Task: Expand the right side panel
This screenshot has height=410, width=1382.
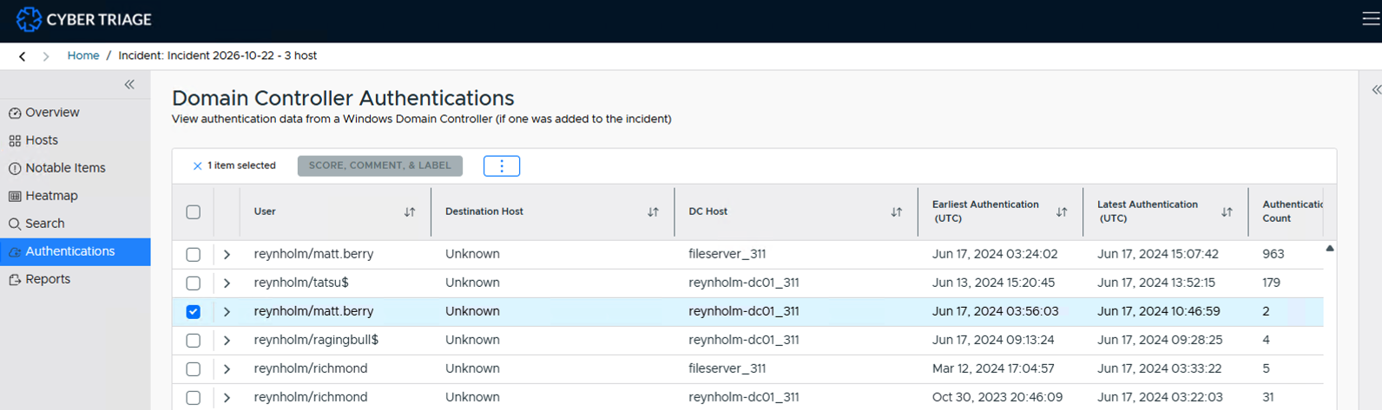Action: pyautogui.click(x=1376, y=89)
